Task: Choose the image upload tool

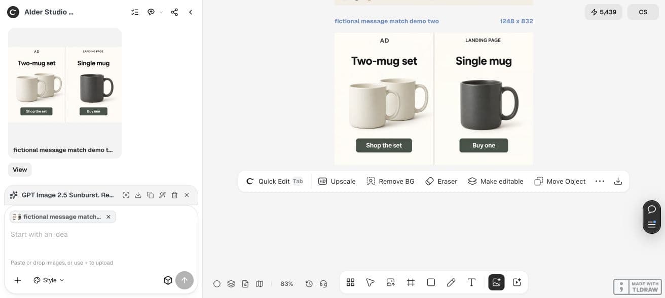Action: click(391, 282)
